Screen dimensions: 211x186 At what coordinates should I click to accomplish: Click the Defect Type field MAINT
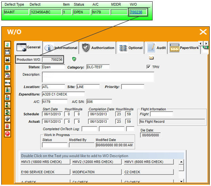pos(16,12)
